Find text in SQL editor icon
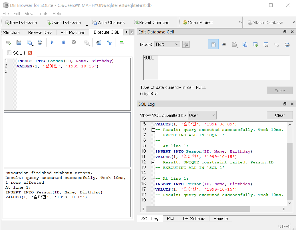The height and width of the screenshot is (230, 296). pyautogui.click(x=99, y=43)
